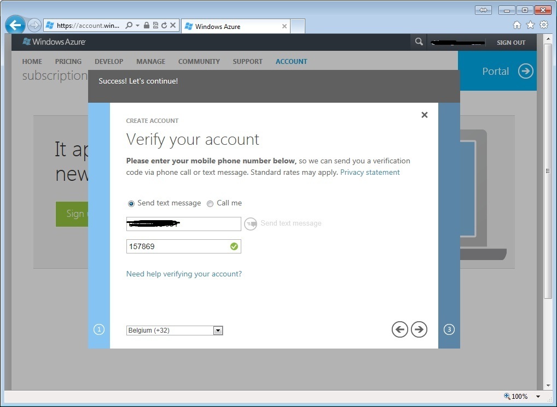Open the Favorites star icon
557x407 pixels.
(x=530, y=25)
